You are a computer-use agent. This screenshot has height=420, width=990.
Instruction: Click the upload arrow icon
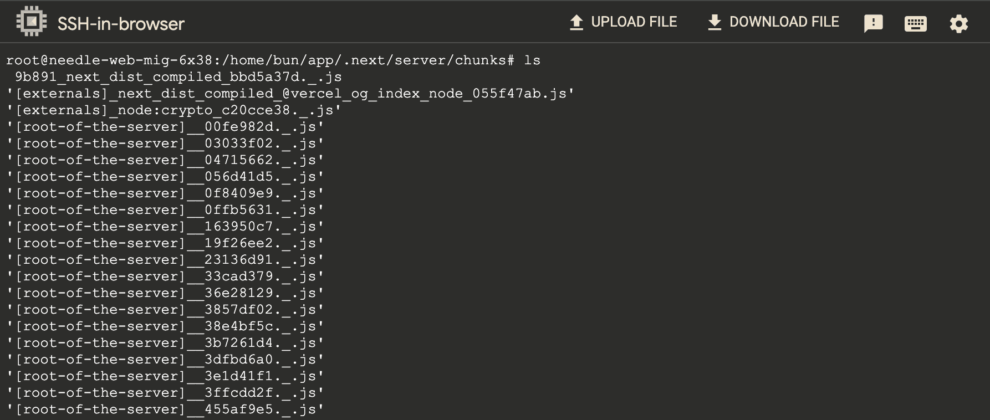pyautogui.click(x=576, y=23)
